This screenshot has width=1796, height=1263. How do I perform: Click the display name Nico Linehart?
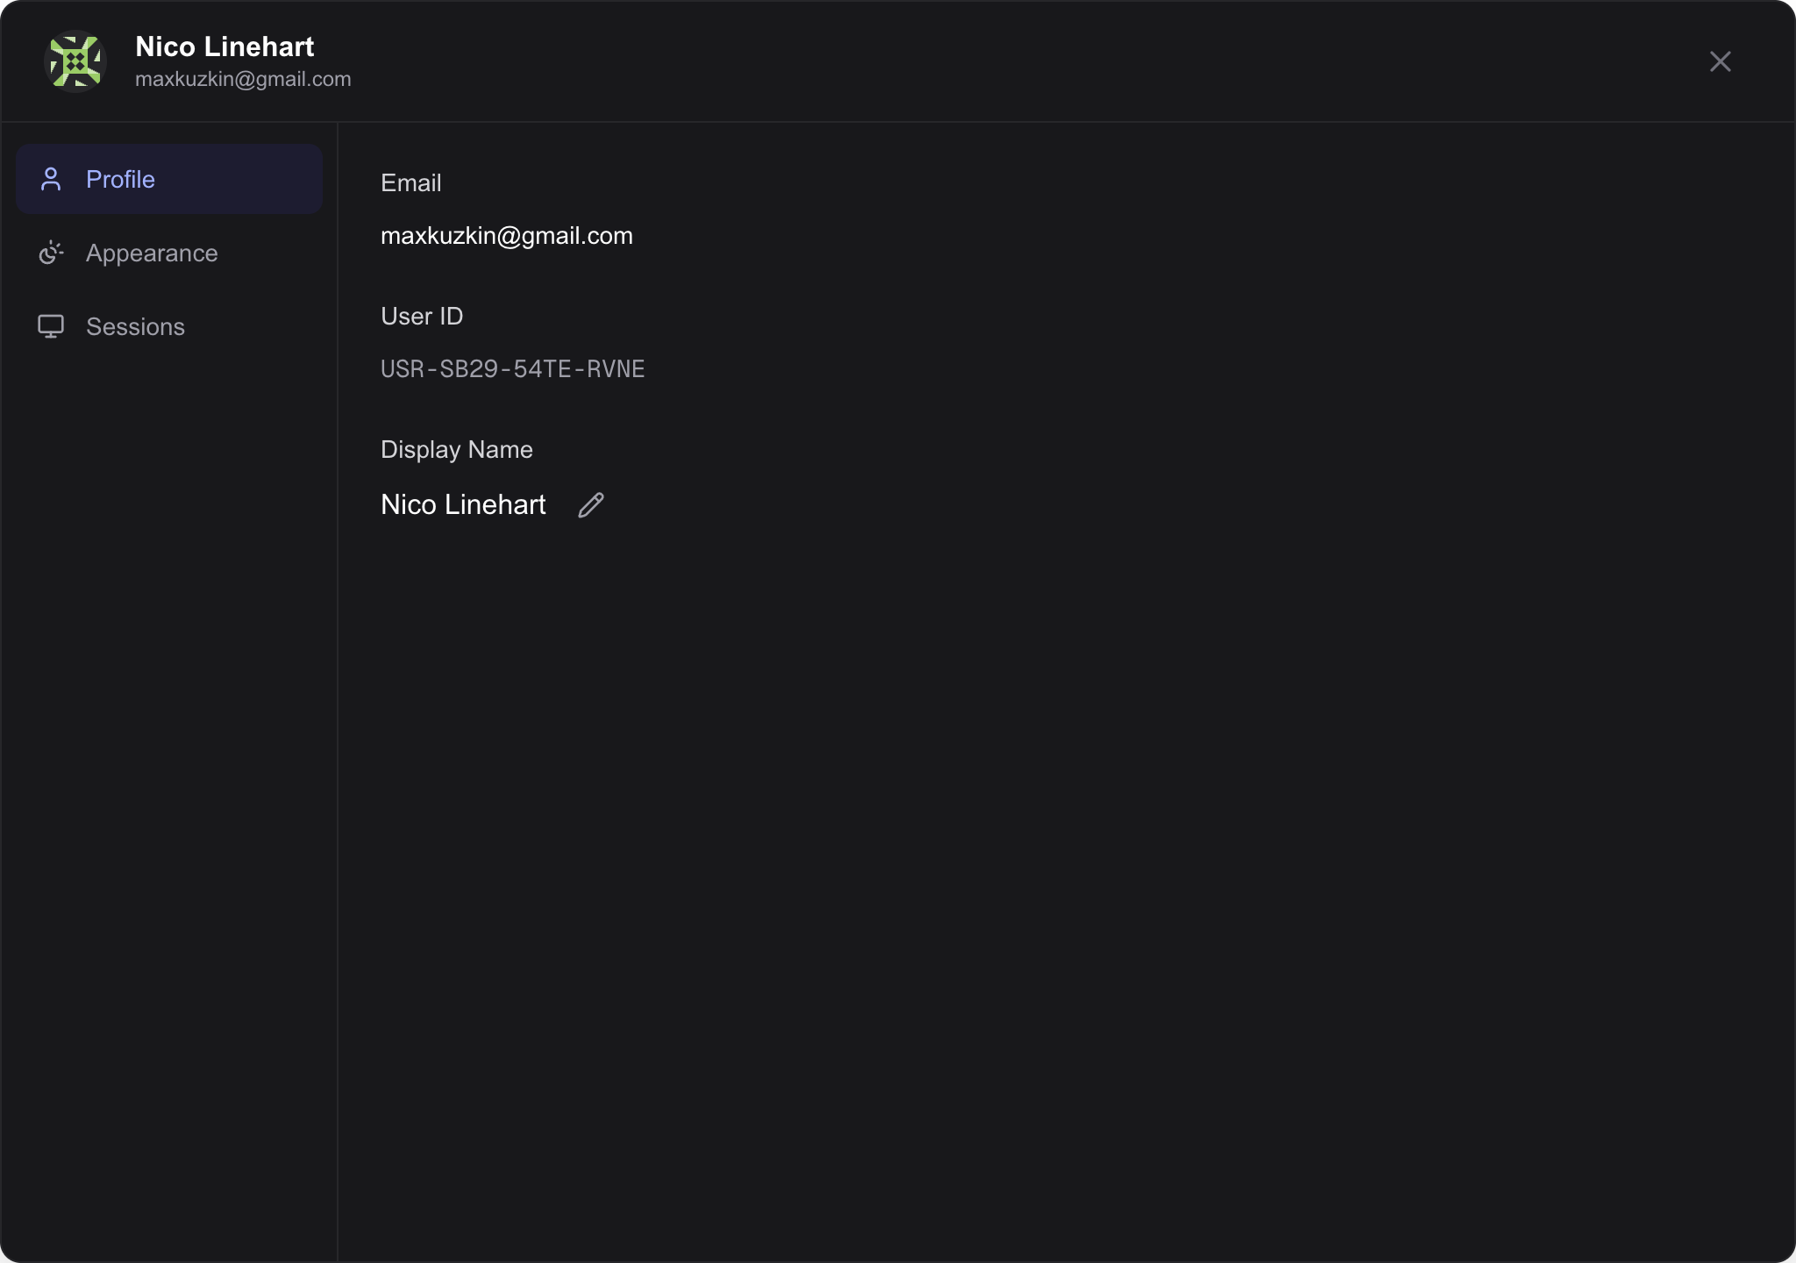point(463,504)
